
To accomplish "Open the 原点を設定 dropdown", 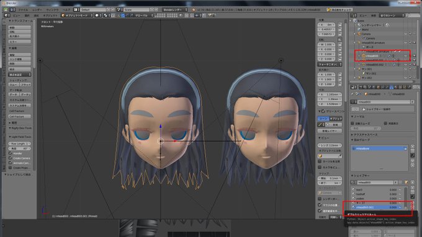I will coord(20,75).
